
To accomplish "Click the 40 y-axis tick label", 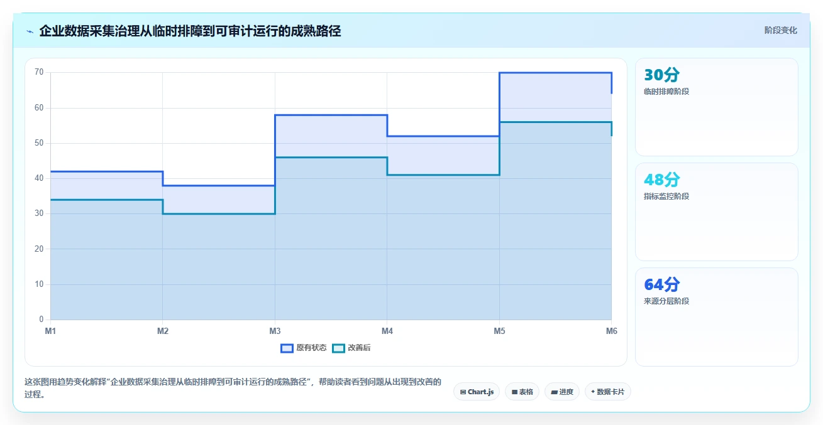I will [39, 178].
